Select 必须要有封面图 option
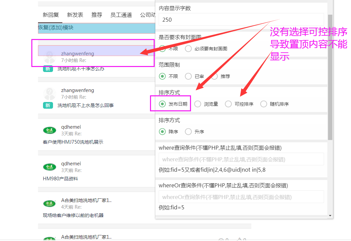Screen dimensions: 351x241 (x=188, y=49)
